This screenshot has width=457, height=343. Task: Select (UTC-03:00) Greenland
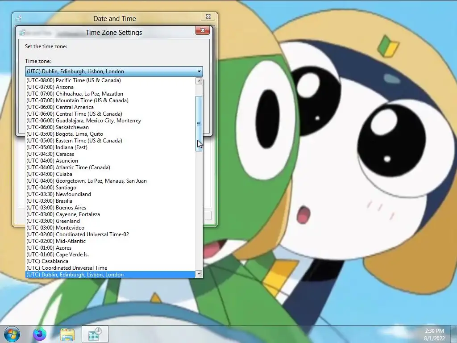[110, 221]
